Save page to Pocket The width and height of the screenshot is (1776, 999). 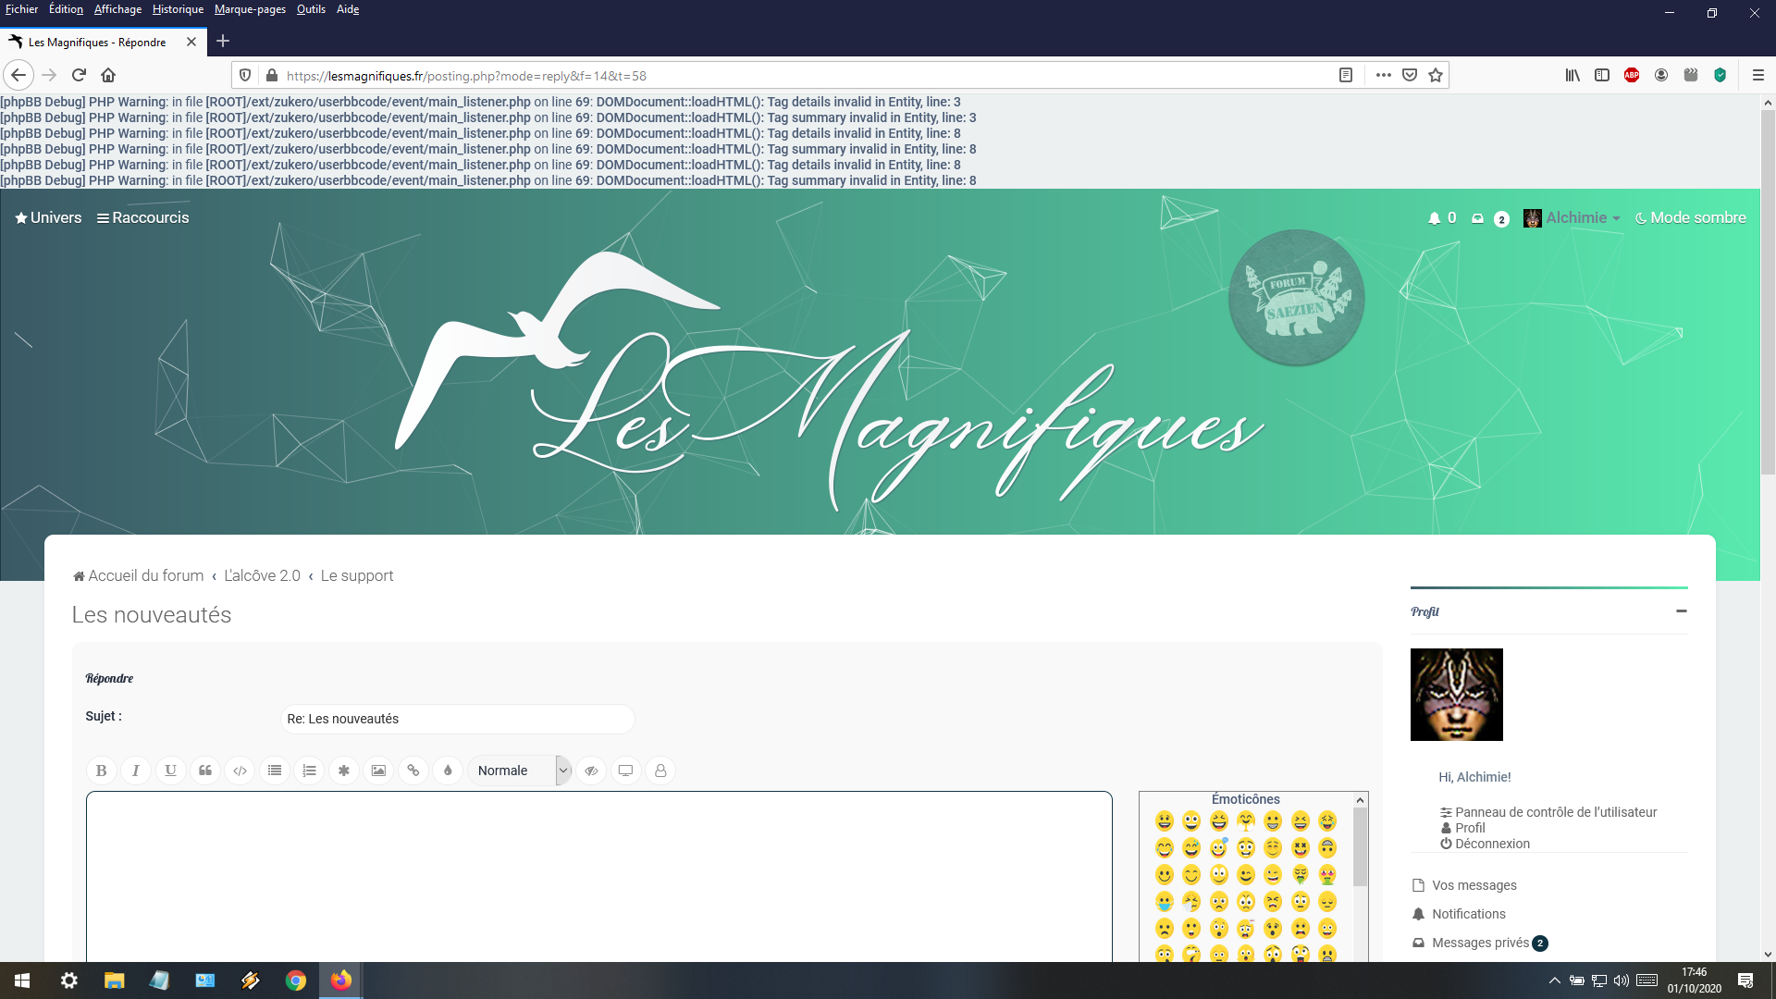pos(1410,75)
